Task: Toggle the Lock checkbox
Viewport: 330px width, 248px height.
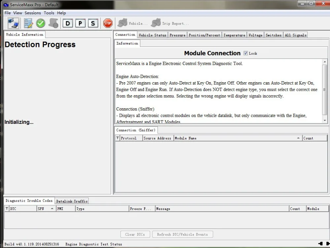Action: [x=246, y=53]
